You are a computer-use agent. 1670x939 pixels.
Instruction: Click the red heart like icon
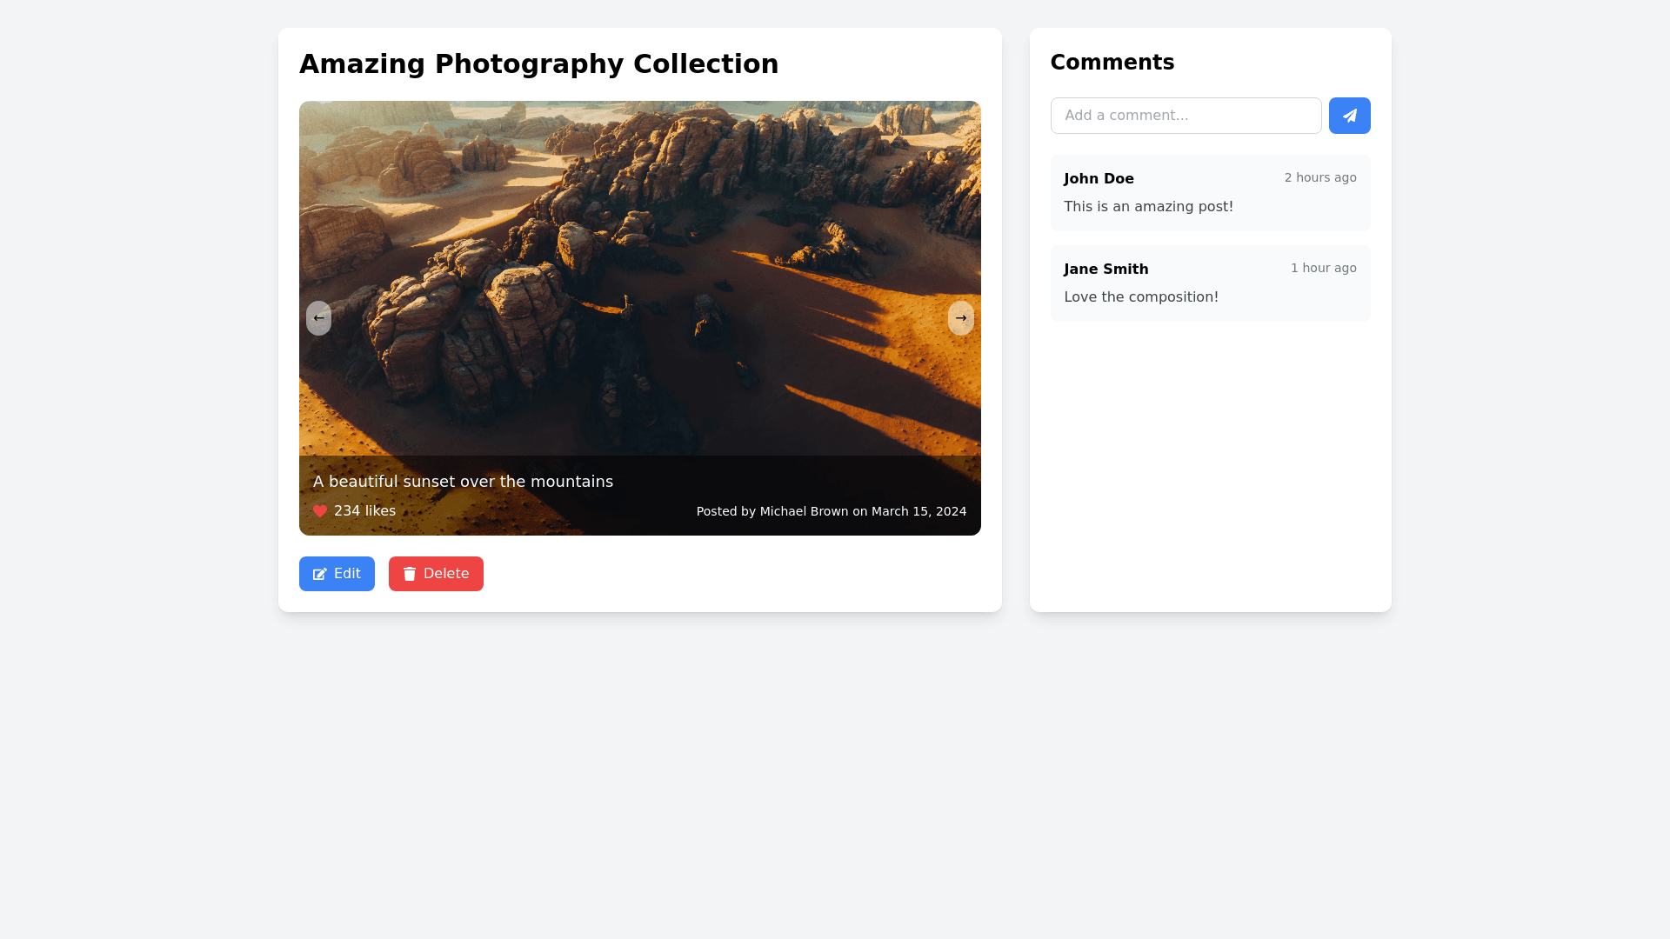point(320,511)
